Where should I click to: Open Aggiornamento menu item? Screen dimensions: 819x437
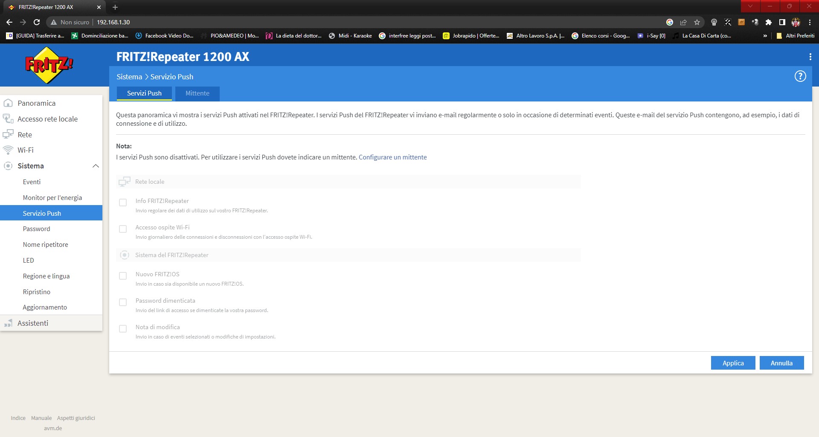coord(45,307)
